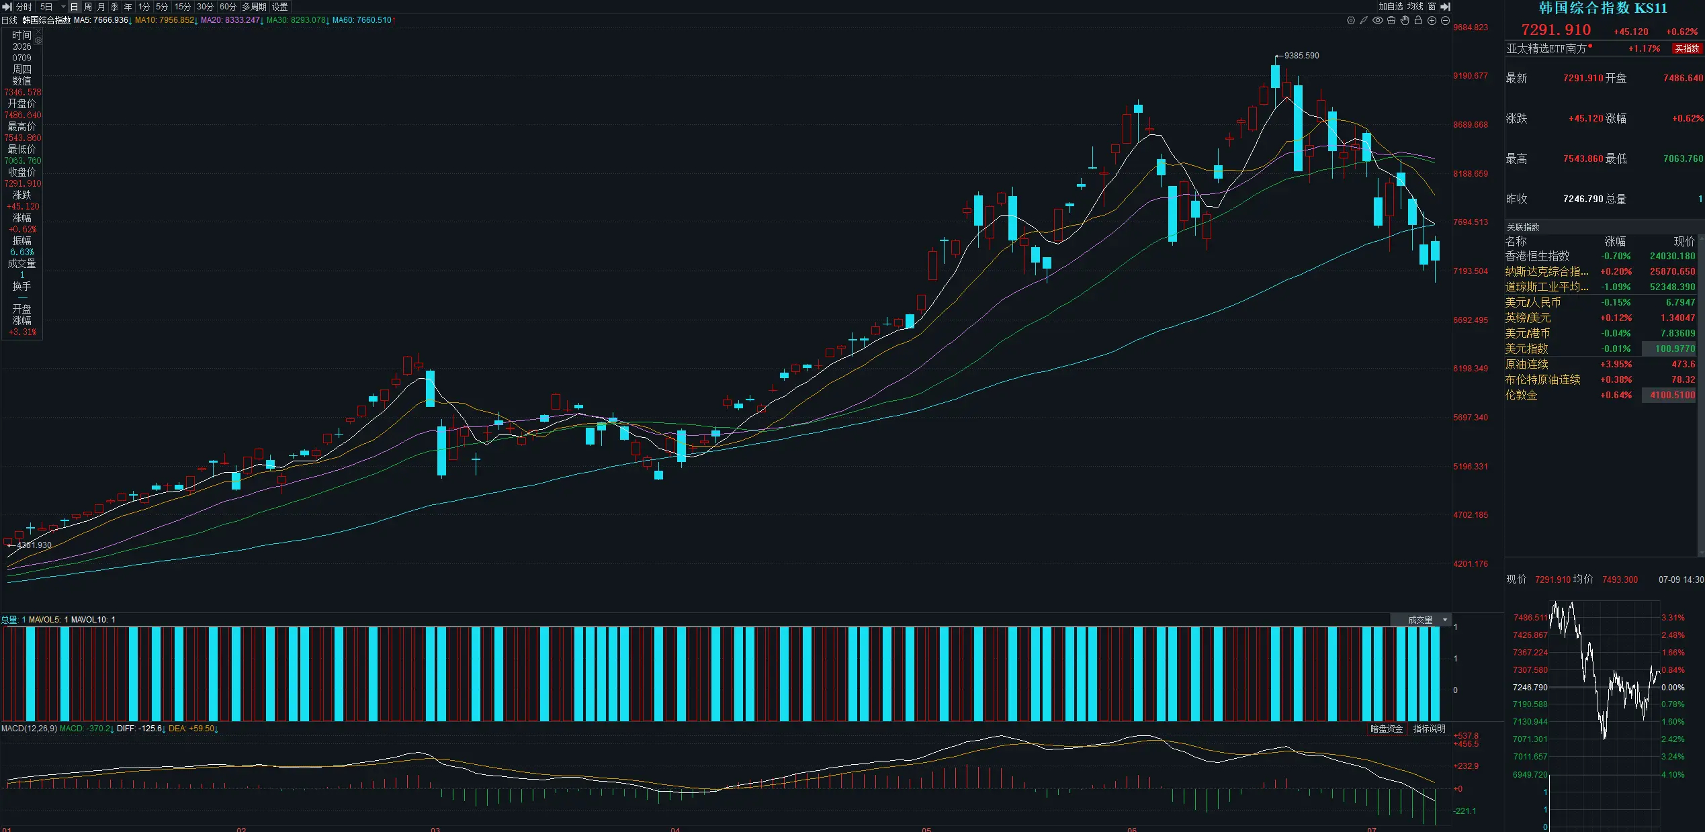Screen dimensions: 1705x832
Task: Select 布伦特原油连续 row
Action: pyautogui.click(x=1601, y=379)
